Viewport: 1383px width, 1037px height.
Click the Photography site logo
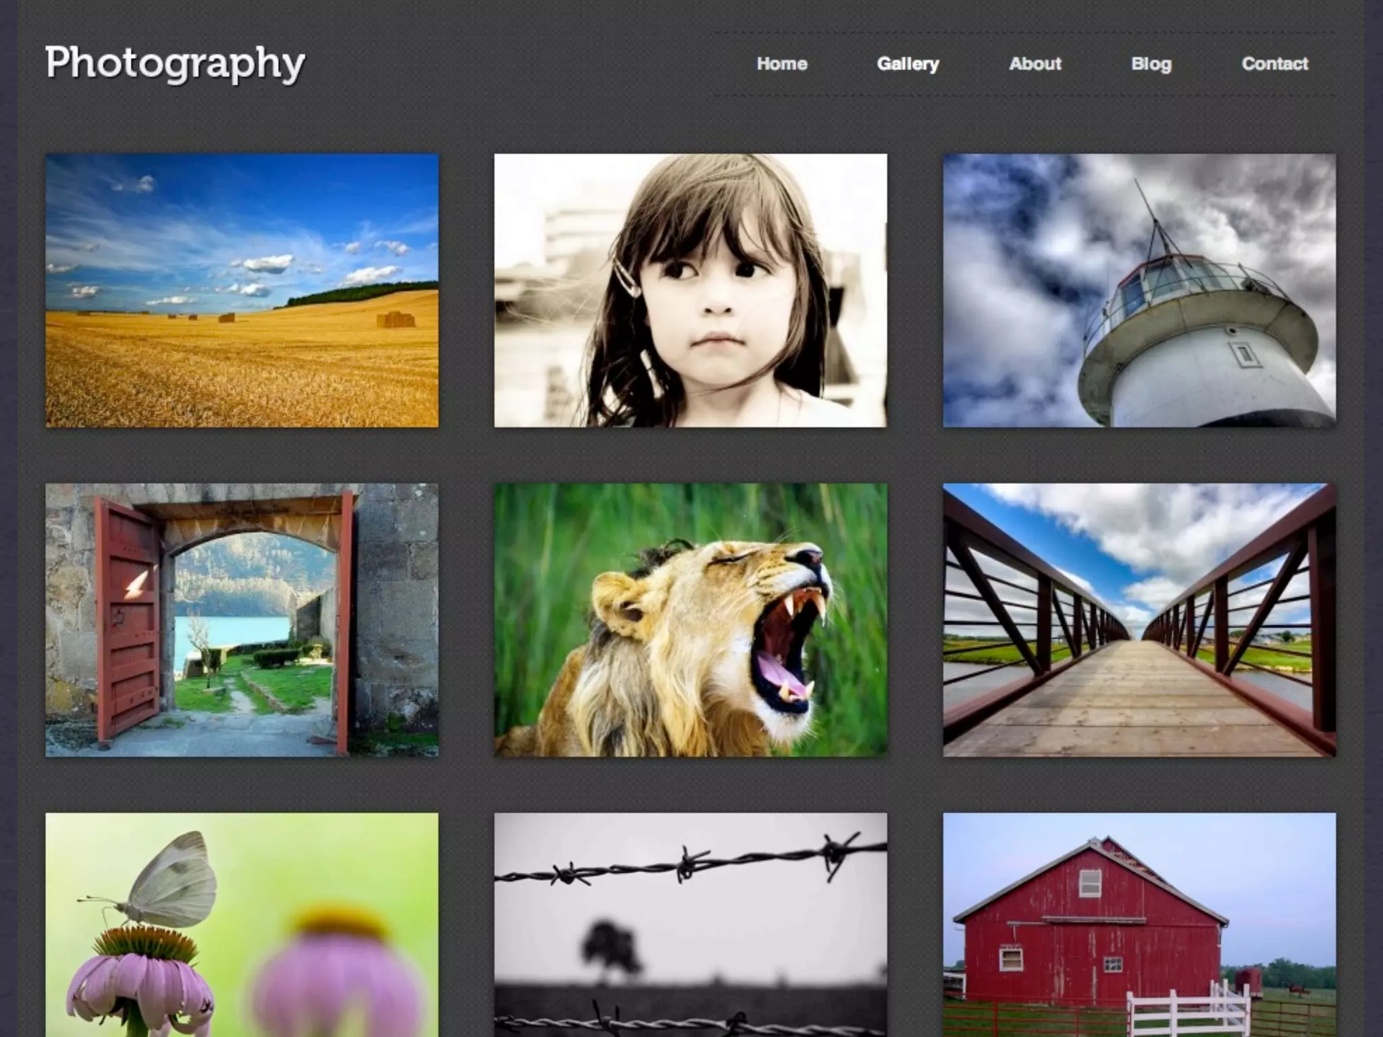tap(175, 64)
